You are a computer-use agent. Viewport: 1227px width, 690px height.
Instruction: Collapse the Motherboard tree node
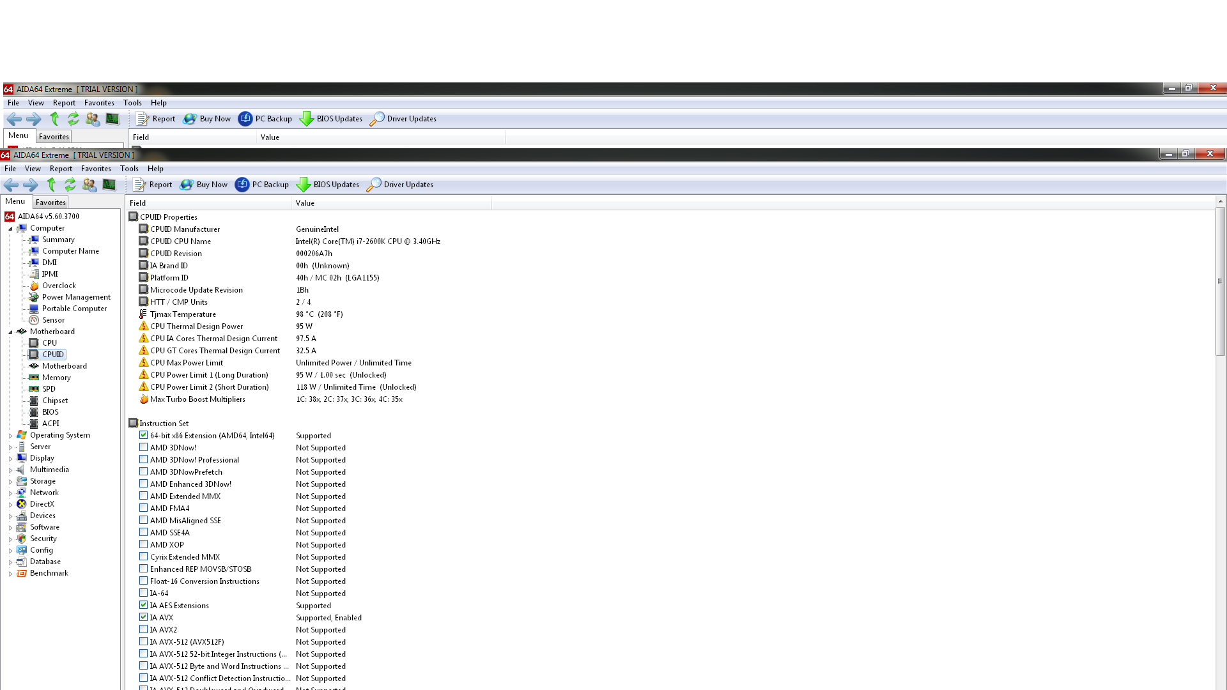(10, 332)
